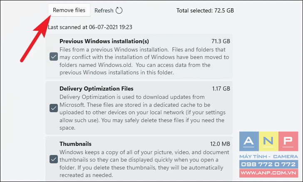Click the 1.17 GB size value
The height and width of the screenshot is (182, 303).
click(x=221, y=89)
